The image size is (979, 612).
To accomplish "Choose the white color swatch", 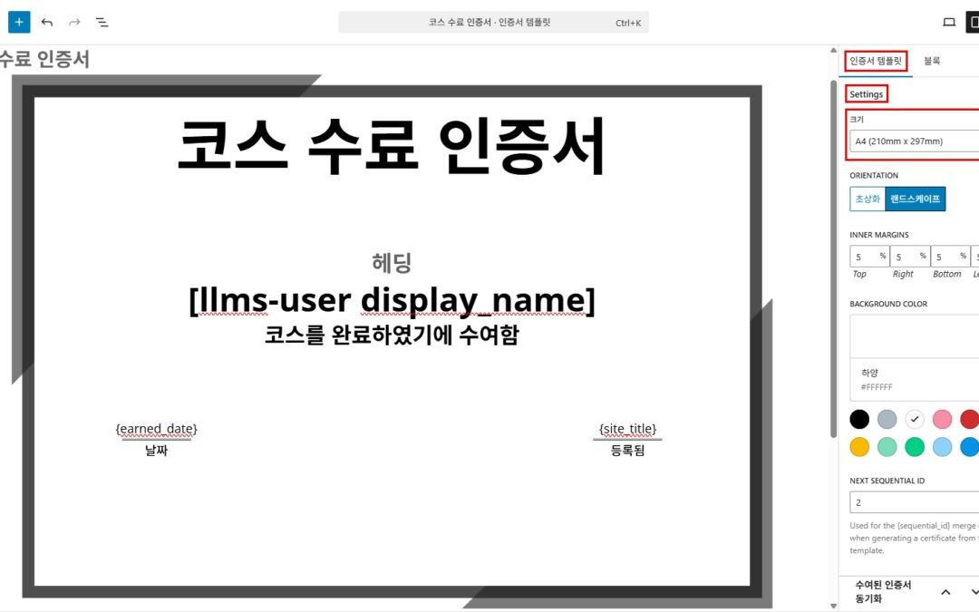I will [915, 419].
